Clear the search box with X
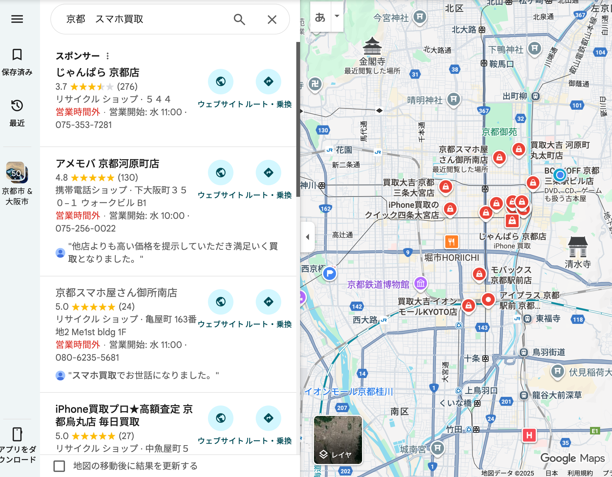 click(x=272, y=19)
